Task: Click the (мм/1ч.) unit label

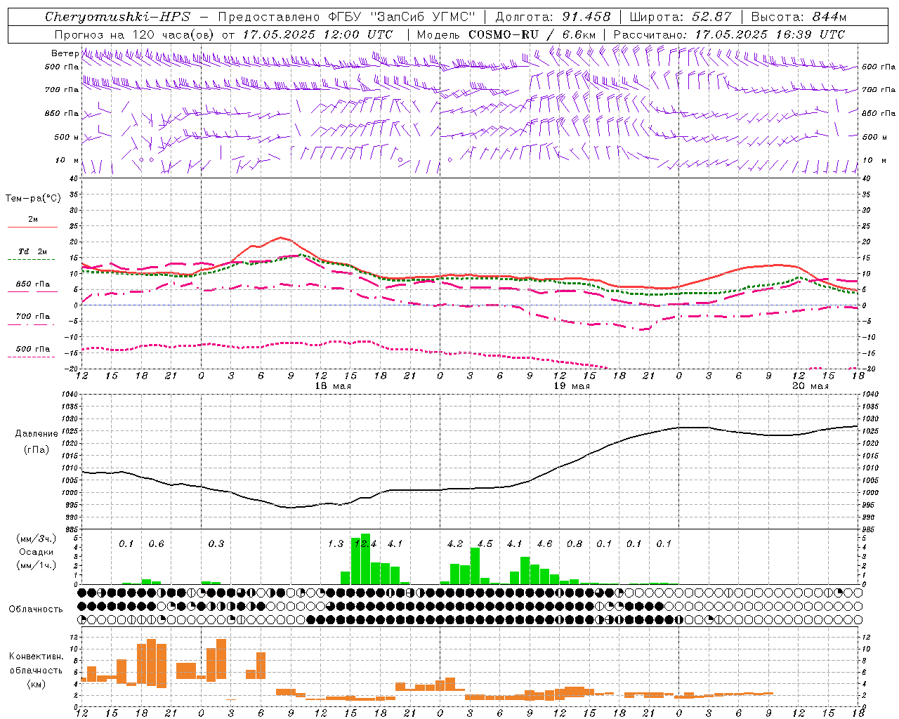Action: [37, 565]
